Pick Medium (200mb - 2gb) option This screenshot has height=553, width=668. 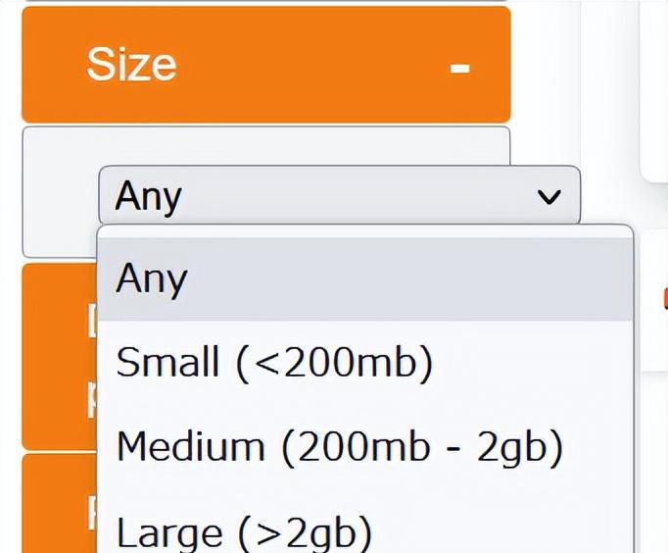coord(339,447)
